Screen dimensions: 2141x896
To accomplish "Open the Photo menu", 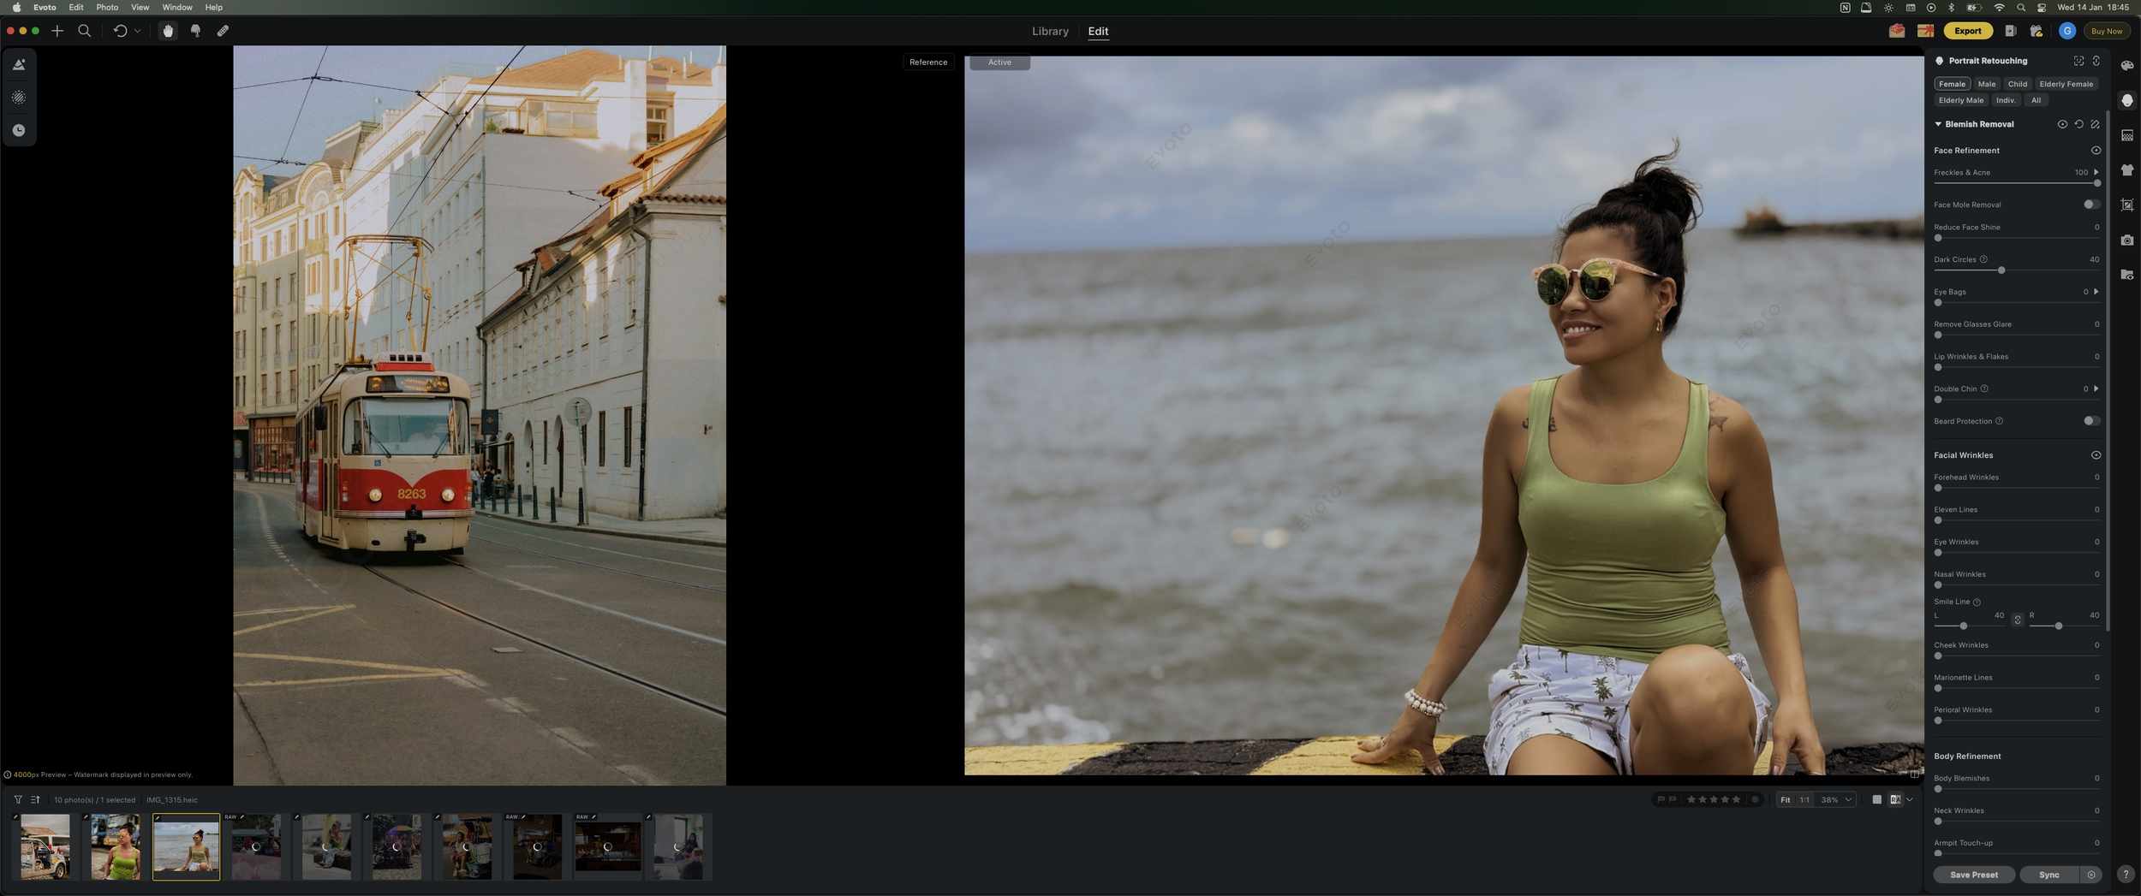I will (x=107, y=7).
